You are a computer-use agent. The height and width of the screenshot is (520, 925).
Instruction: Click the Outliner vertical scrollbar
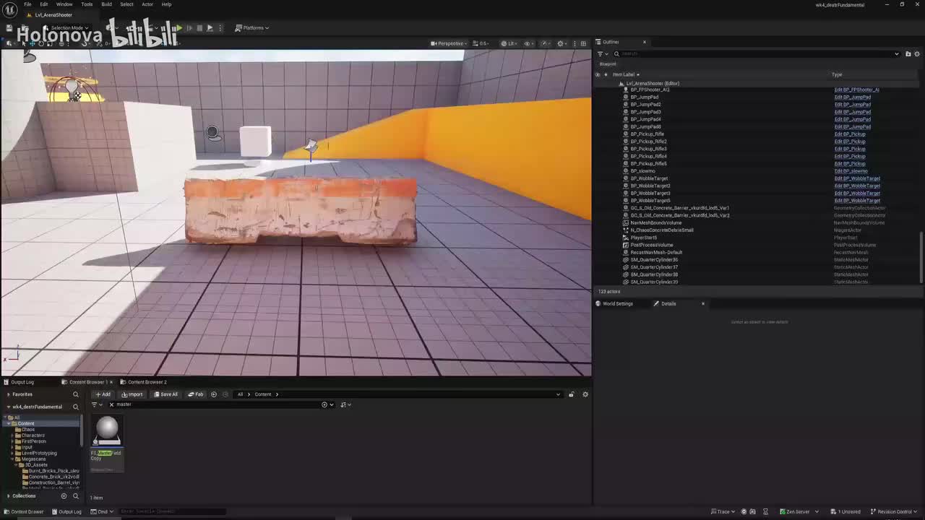pyautogui.click(x=921, y=256)
